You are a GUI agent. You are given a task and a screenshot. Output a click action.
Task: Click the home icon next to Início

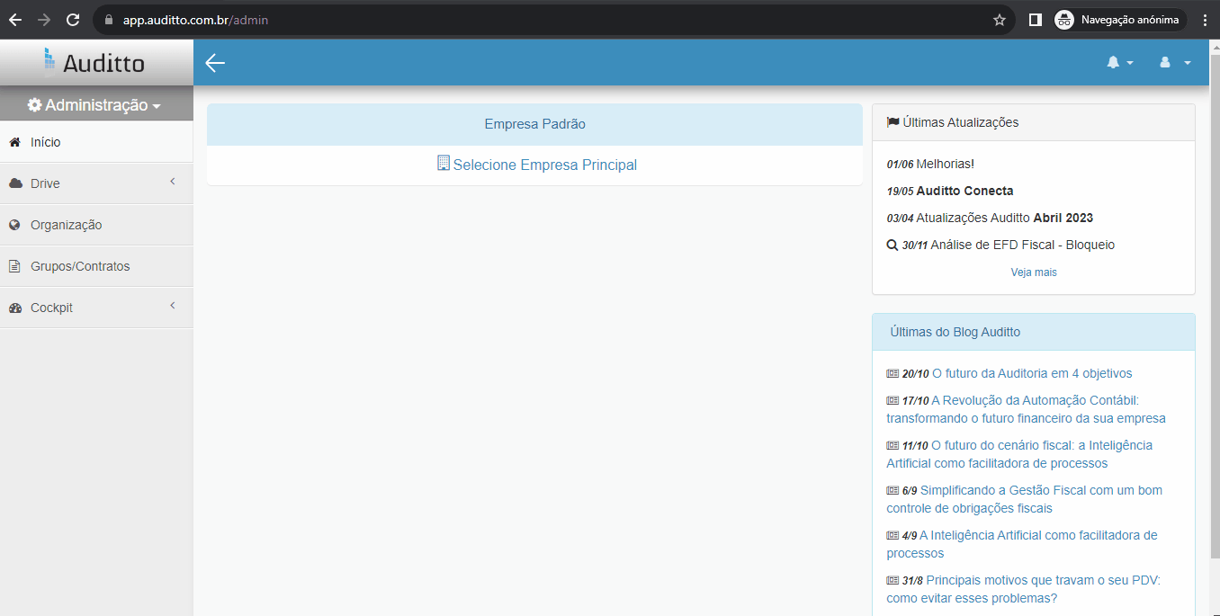pos(14,142)
